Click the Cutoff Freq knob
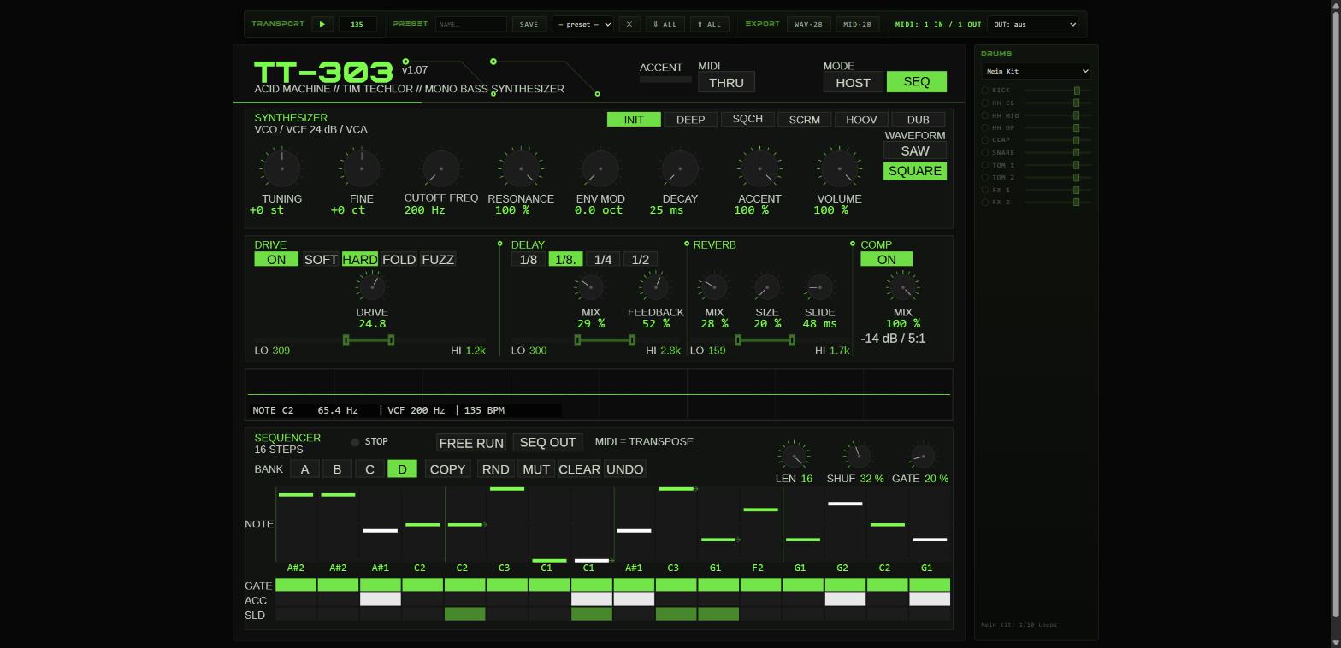Image resolution: width=1341 pixels, height=648 pixels. 441,168
